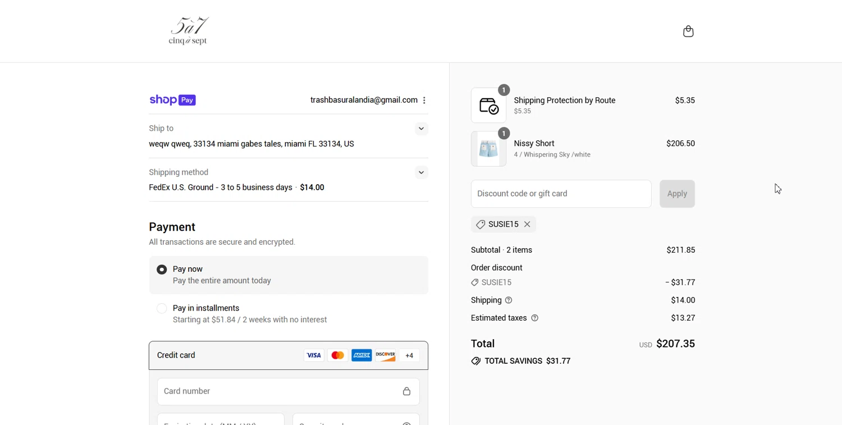This screenshot has height=425, width=842.
Task: Click the Discount code or gift card field
Action: pyautogui.click(x=561, y=194)
